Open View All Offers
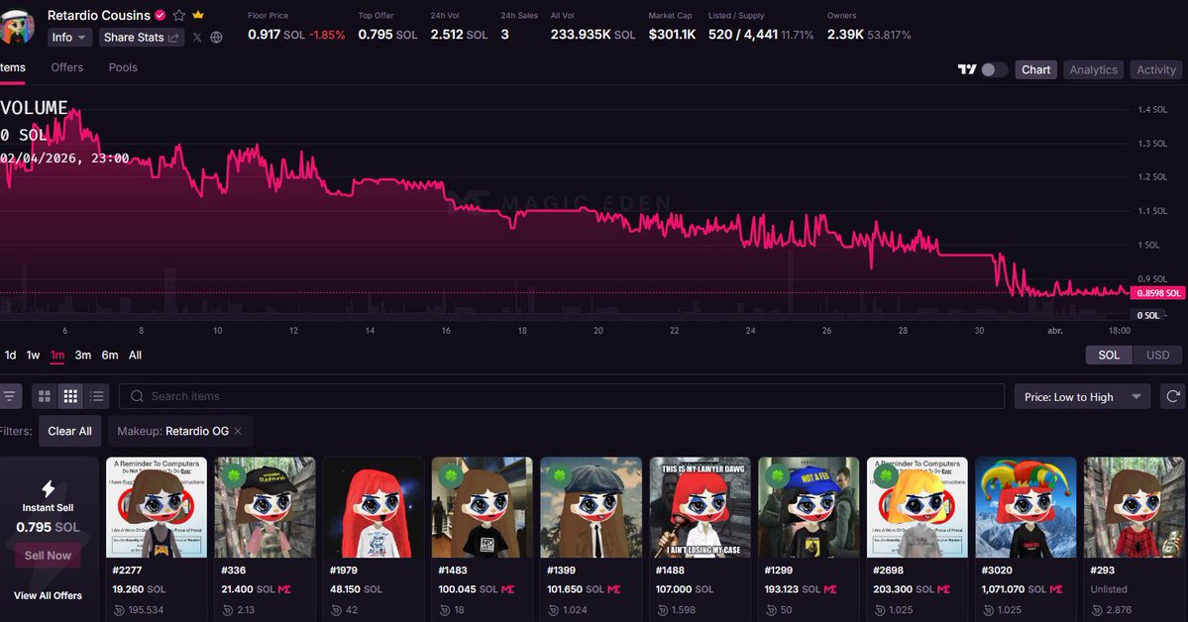1188x622 pixels. tap(48, 595)
